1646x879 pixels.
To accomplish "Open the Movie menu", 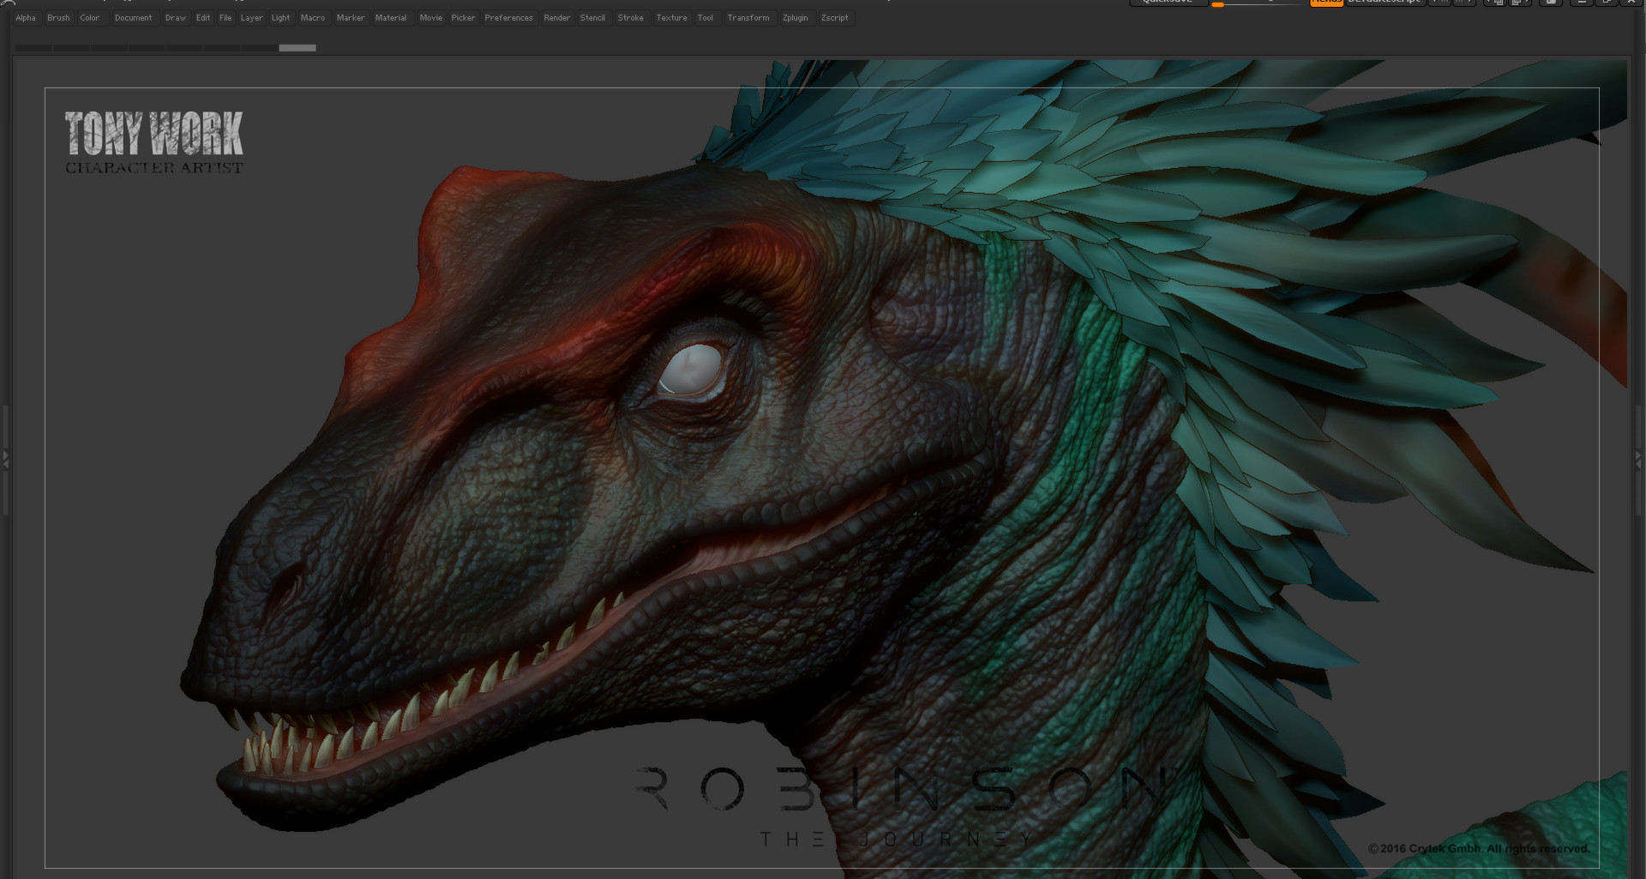I will pyautogui.click(x=431, y=17).
